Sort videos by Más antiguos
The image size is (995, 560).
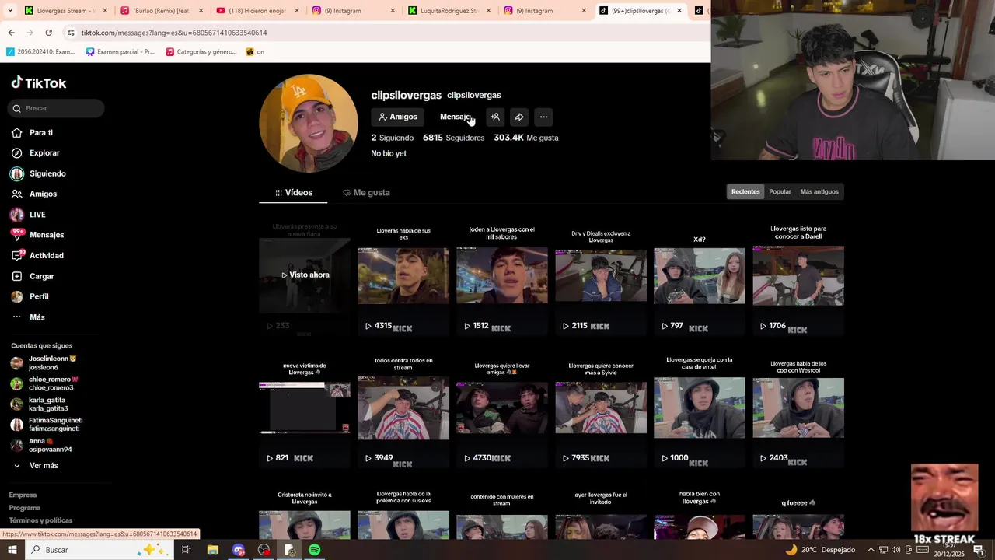coord(819,191)
